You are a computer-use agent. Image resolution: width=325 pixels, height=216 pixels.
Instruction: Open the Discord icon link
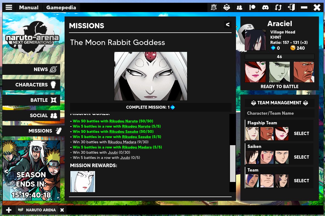click(265, 8)
